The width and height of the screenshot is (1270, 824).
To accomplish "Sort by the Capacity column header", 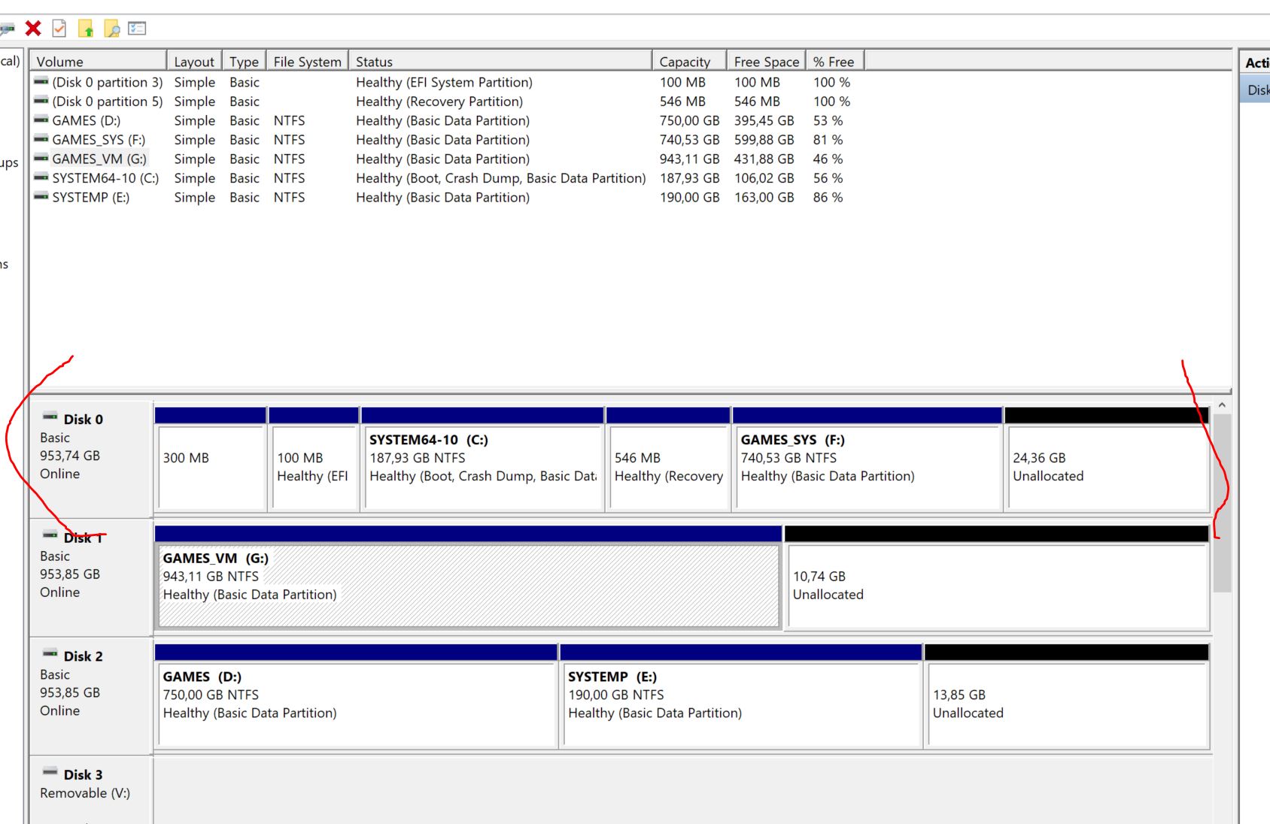I will (689, 62).
